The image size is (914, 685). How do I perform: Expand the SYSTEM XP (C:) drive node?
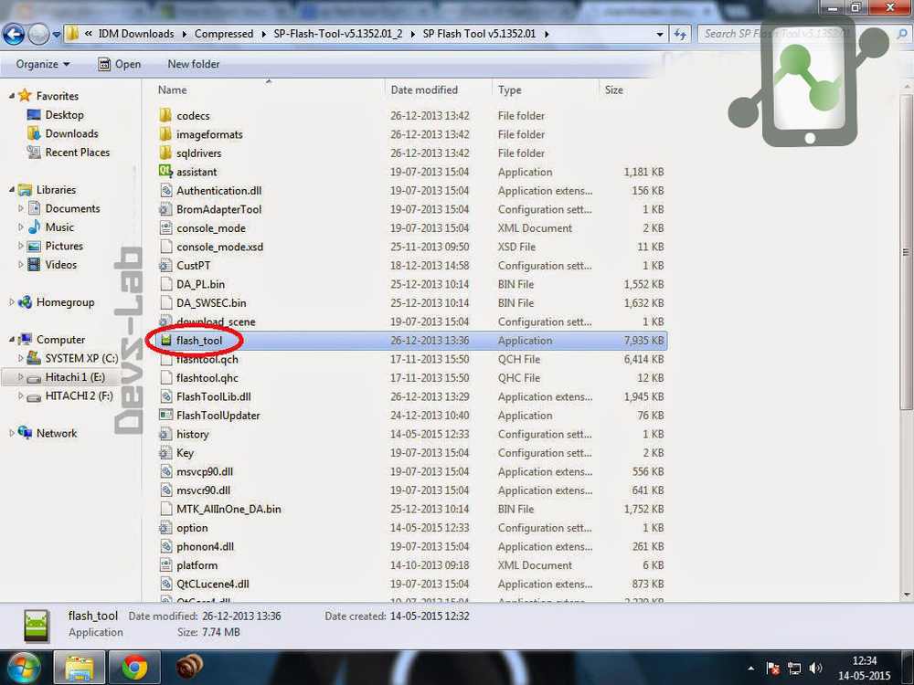(x=21, y=358)
